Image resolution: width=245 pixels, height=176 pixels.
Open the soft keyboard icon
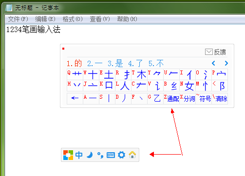pyautogui.click(x=111, y=155)
